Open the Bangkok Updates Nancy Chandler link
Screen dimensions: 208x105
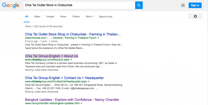tap(72, 100)
